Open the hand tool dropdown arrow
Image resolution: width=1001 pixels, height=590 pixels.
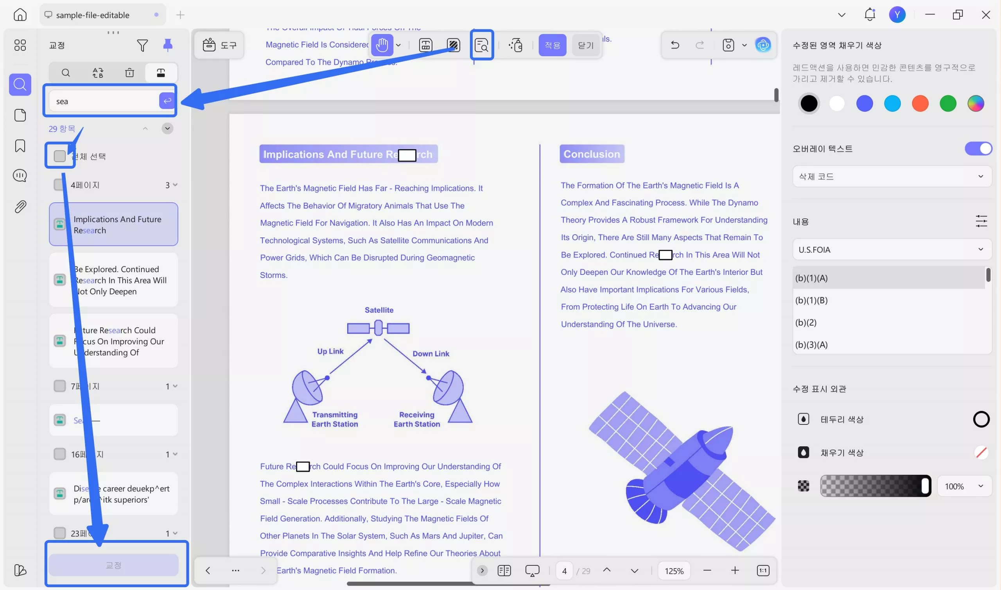click(398, 45)
